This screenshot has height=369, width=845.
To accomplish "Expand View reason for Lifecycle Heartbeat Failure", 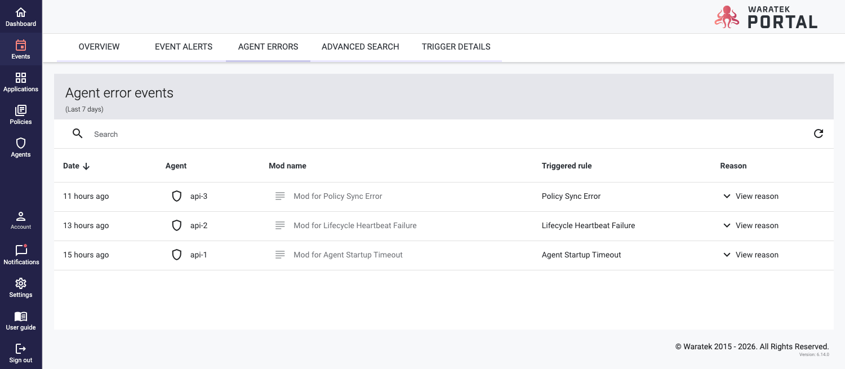I will (750, 225).
